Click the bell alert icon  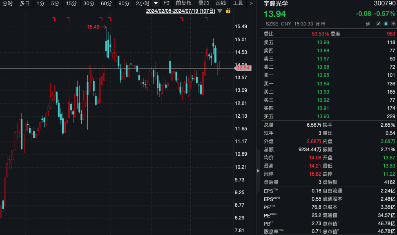[x=386, y=24]
